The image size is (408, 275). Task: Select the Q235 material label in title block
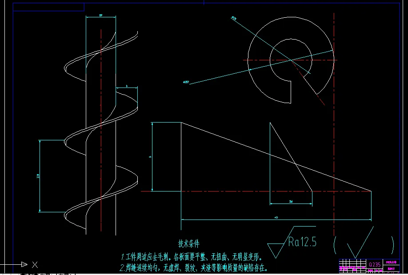click(x=375, y=265)
